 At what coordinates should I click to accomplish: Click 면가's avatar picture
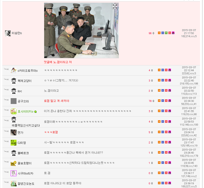coord(14,132)
